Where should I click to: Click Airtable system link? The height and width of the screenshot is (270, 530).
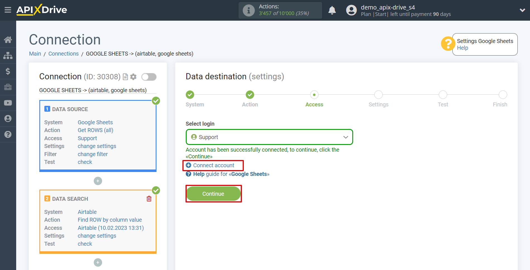coord(87,212)
